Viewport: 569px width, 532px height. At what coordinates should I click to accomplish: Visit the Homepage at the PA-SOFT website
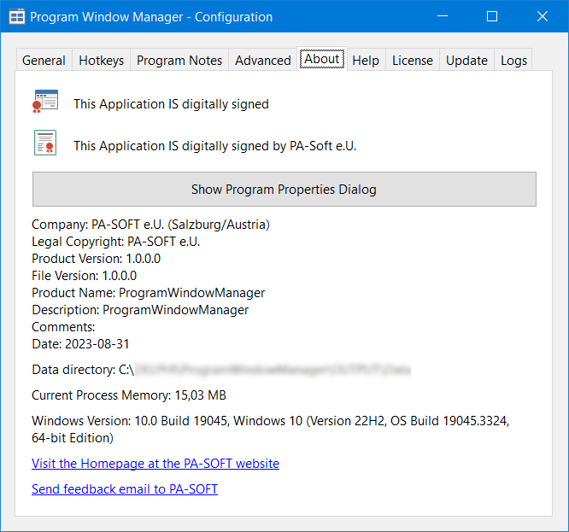[x=155, y=464]
